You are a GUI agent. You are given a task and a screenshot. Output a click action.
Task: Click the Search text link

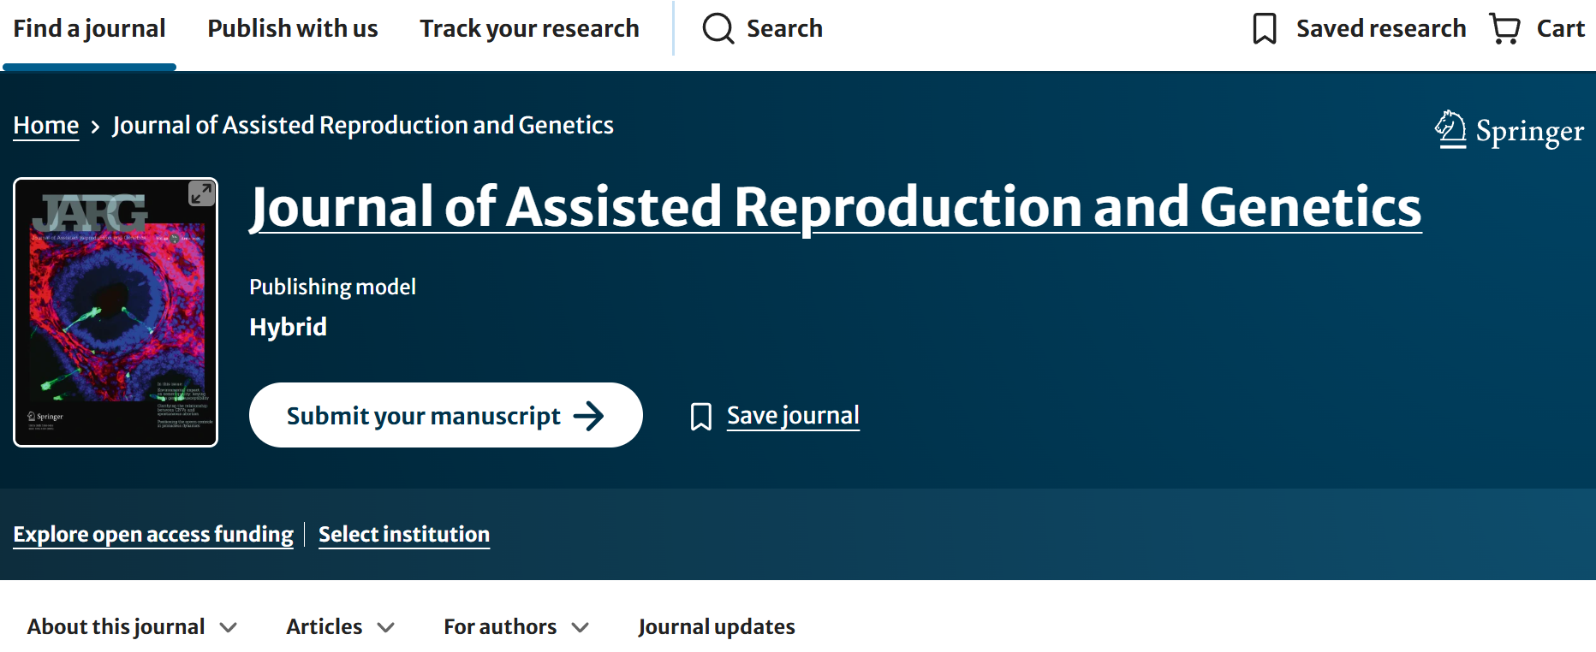(784, 28)
